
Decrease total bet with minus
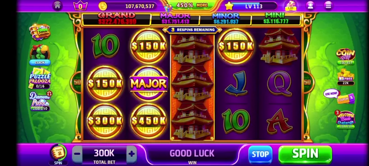(x=77, y=154)
